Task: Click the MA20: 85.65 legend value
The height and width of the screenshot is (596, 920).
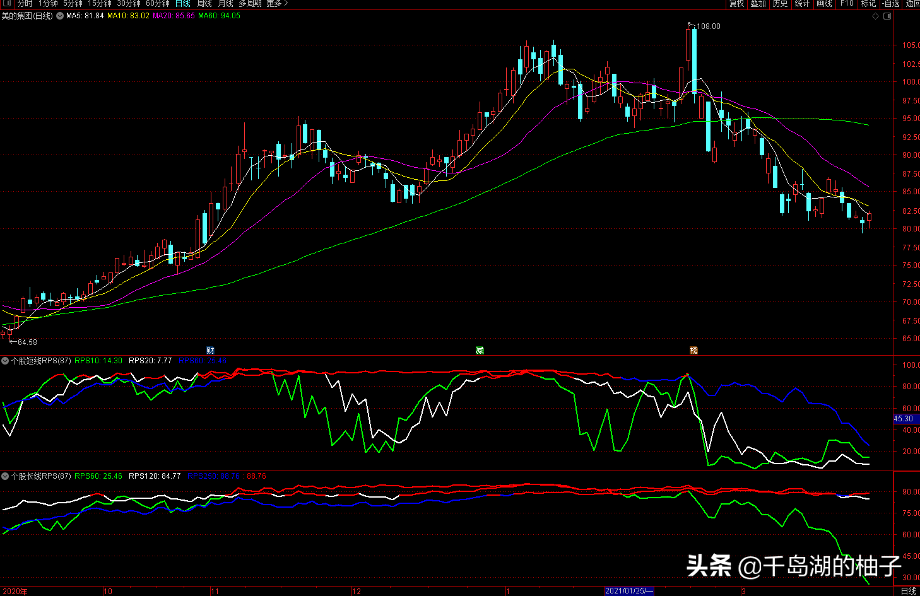Action: [x=174, y=16]
